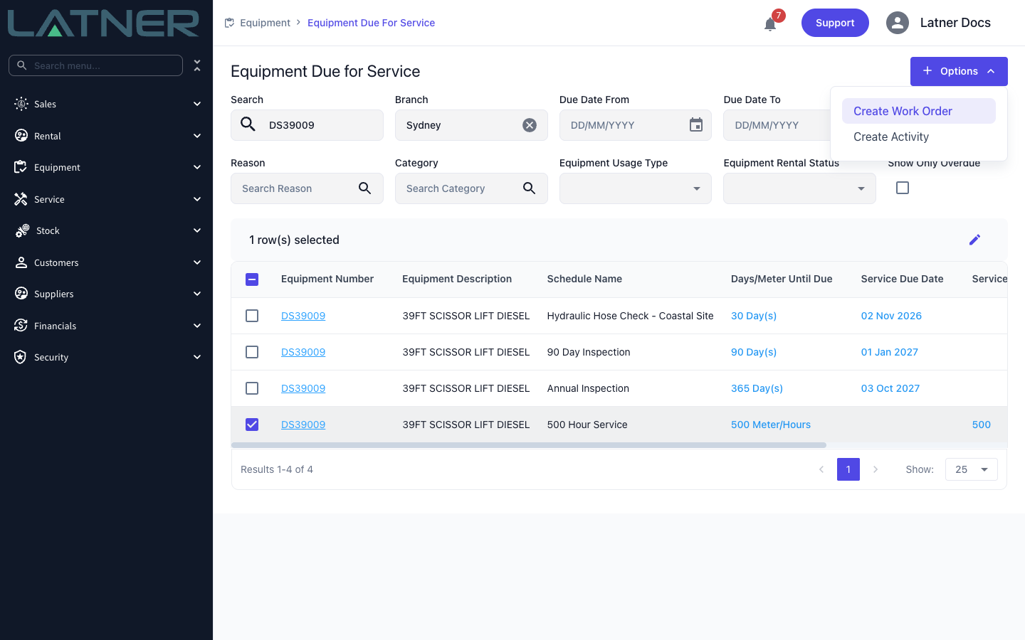The width and height of the screenshot is (1025, 640).
Task: Open the Customers menu item
Action: point(107,262)
